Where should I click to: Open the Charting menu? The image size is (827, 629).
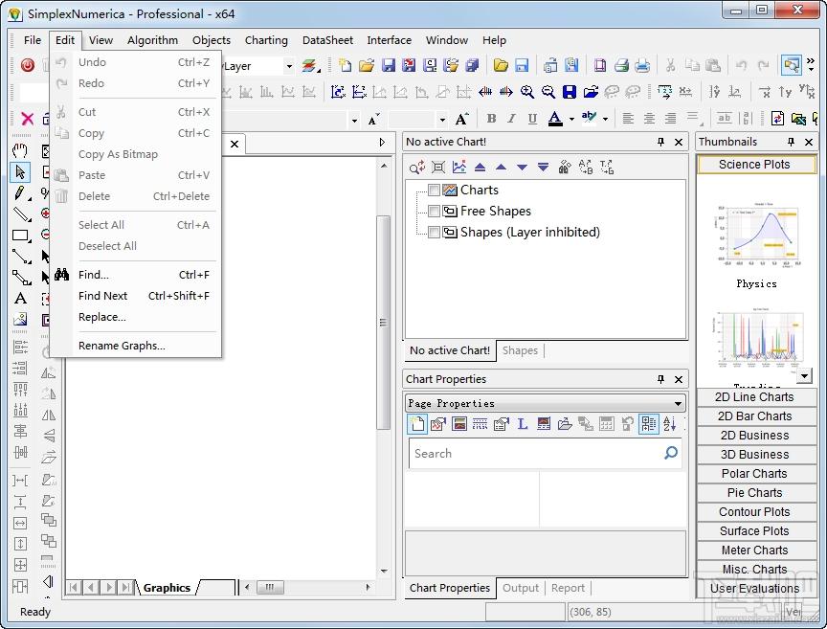click(x=266, y=40)
